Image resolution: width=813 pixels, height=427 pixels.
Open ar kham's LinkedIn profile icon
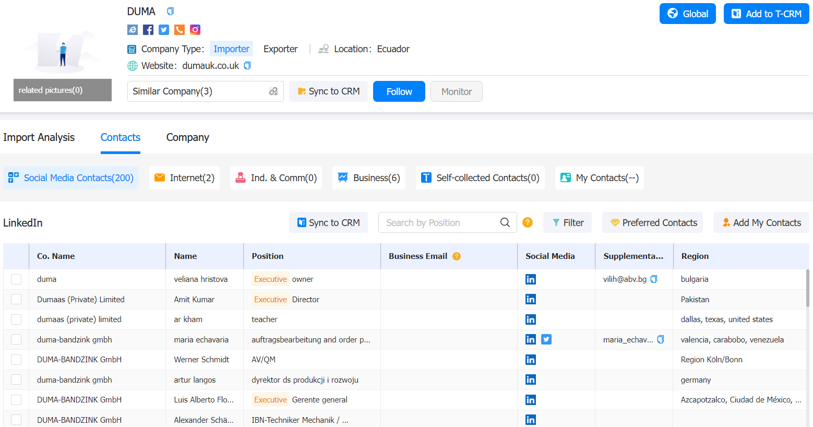tap(531, 319)
